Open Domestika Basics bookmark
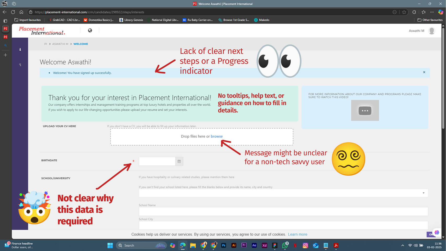446x251 pixels. tap(99, 20)
